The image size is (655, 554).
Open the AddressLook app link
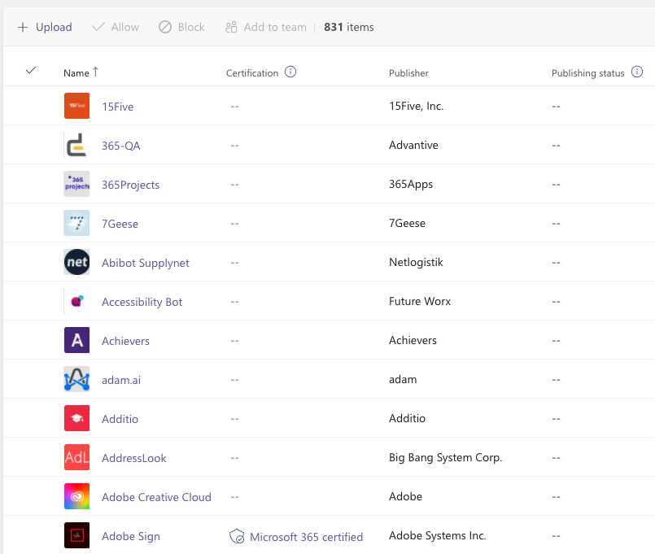(133, 458)
